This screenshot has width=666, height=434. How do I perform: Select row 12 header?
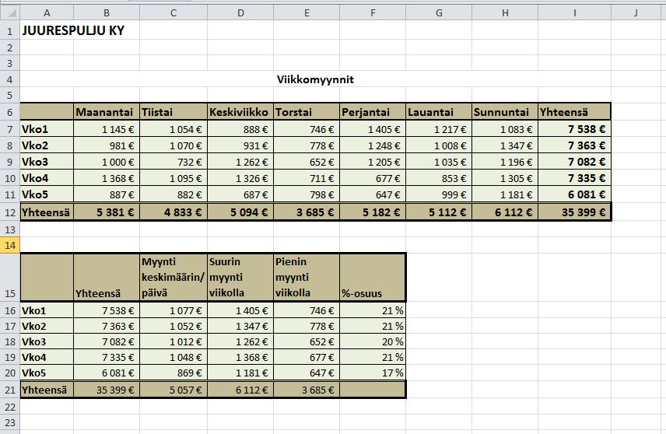click(x=10, y=212)
